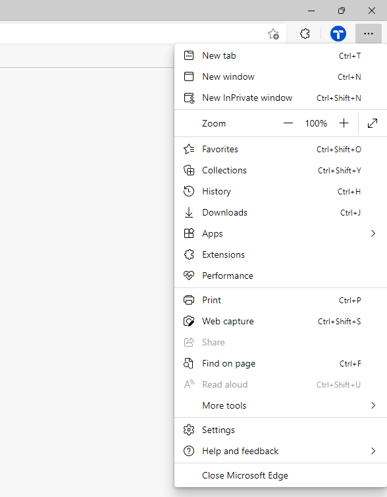Open the Apps menu entry
Image resolution: width=387 pixels, height=497 pixels.
[280, 233]
